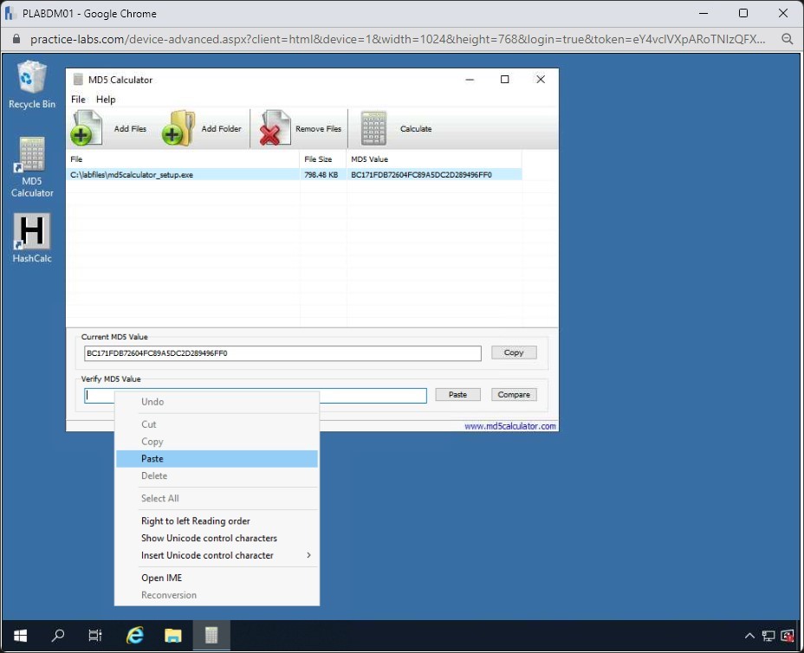804x653 pixels.
Task: Open the Help menu
Action: coord(106,100)
